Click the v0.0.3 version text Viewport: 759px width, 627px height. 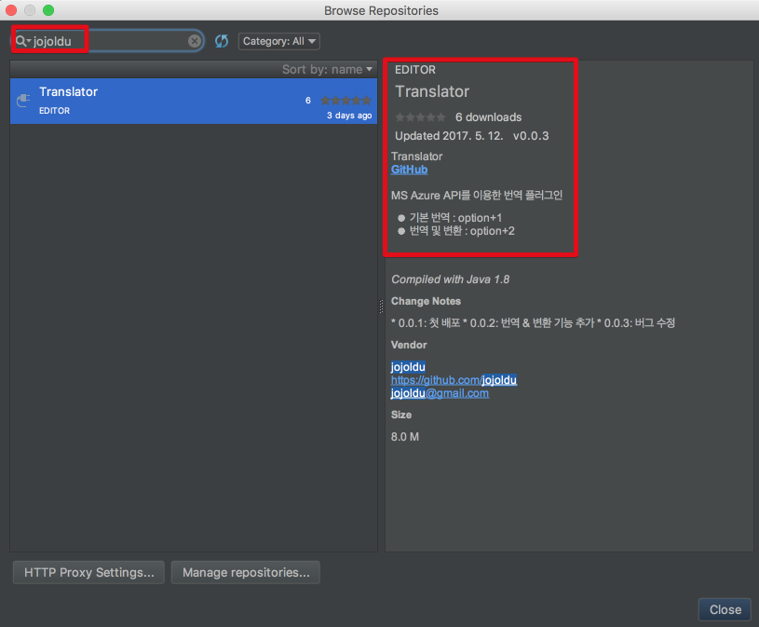(531, 136)
